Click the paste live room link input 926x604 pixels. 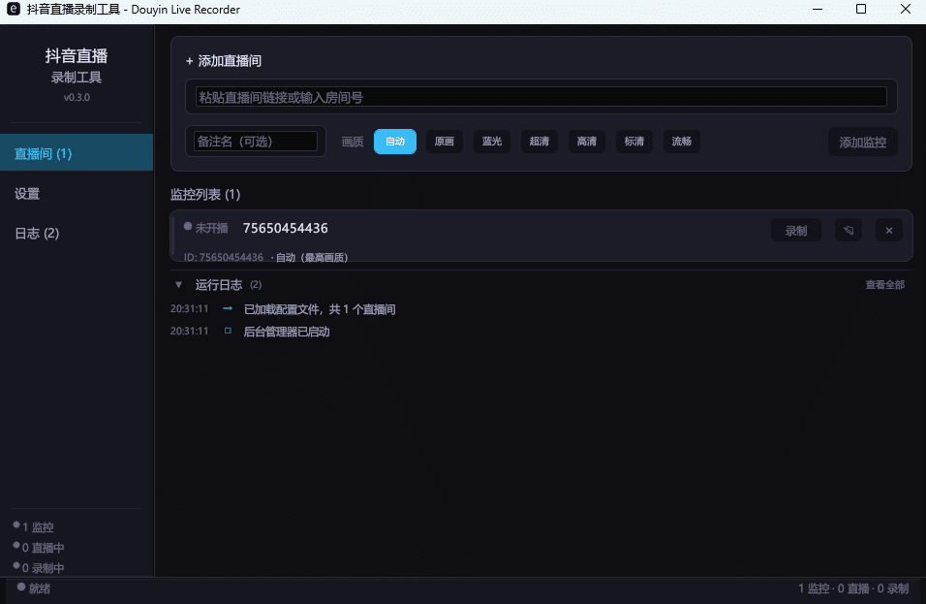click(x=540, y=97)
